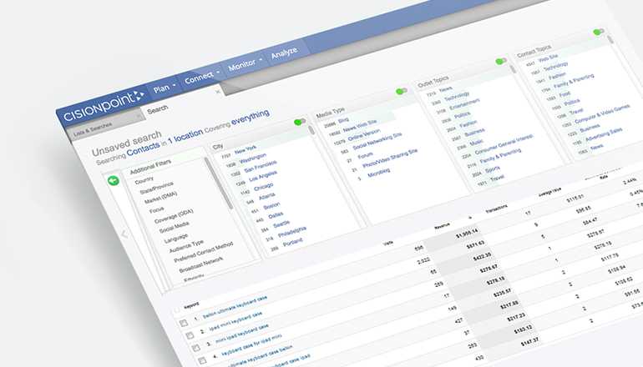The height and width of the screenshot is (367, 643).
Task: Select Entertainment in Outlet Topics
Action: (464, 105)
